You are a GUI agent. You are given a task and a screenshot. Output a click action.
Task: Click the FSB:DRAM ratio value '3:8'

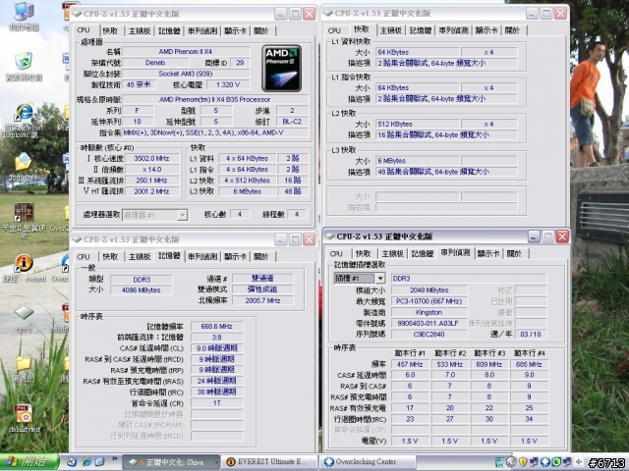216,338
